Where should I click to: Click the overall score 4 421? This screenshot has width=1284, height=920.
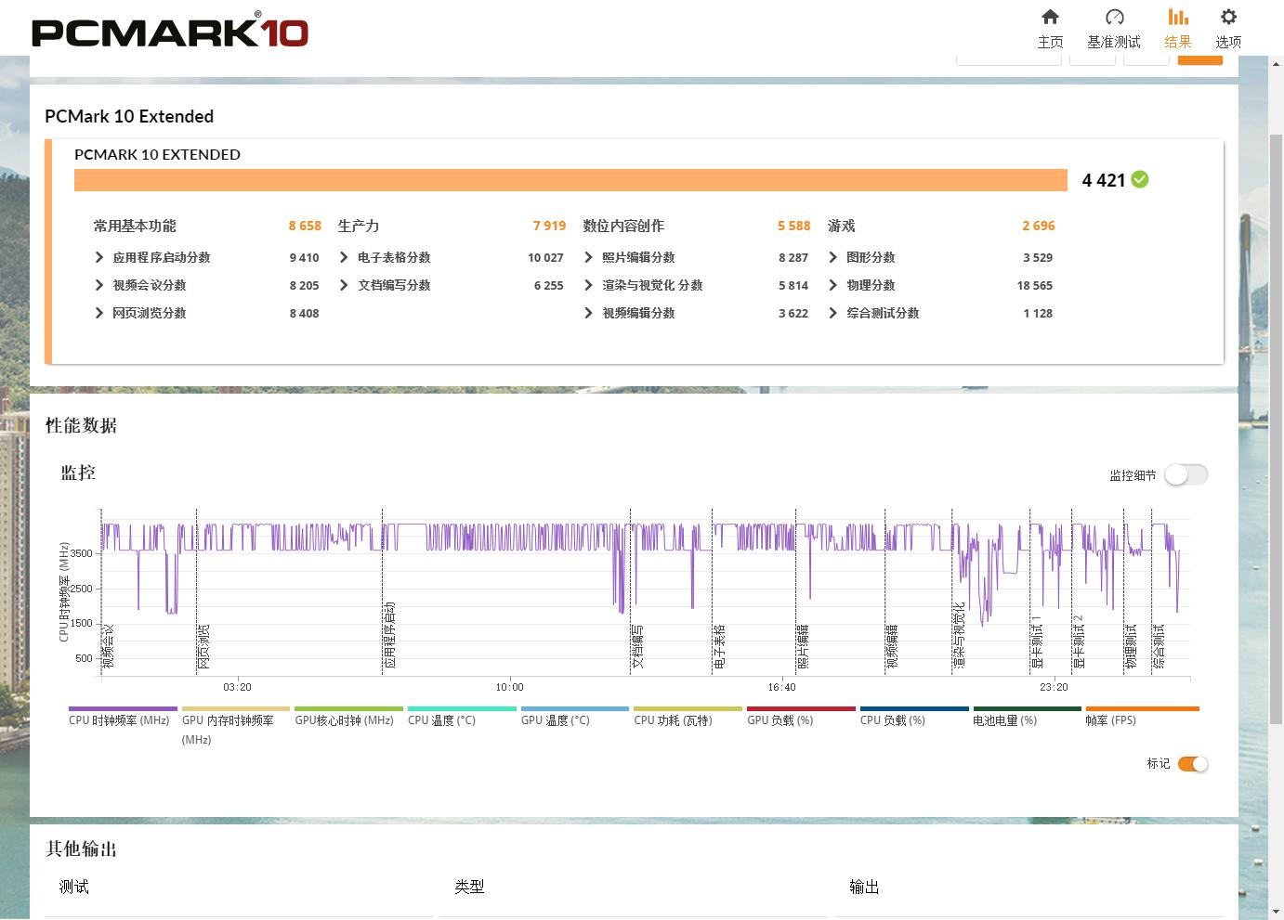[x=1104, y=180]
